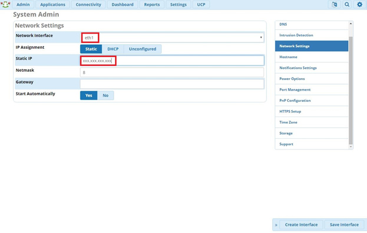The height and width of the screenshot is (233, 367).
Task: Click the side menu scrollbar down arrow
Action: [x=351, y=147]
